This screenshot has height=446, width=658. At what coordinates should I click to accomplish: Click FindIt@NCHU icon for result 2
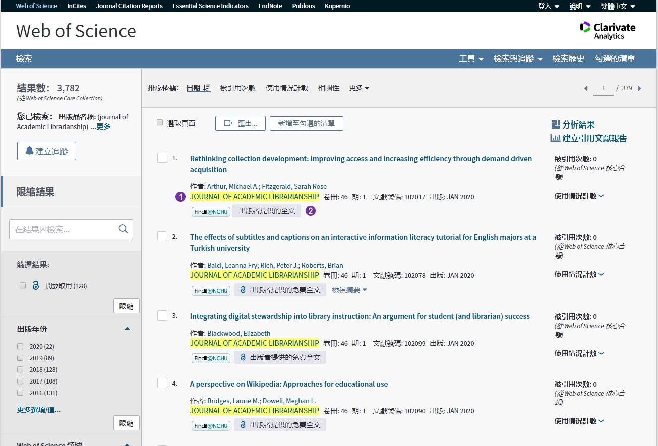[211, 290]
